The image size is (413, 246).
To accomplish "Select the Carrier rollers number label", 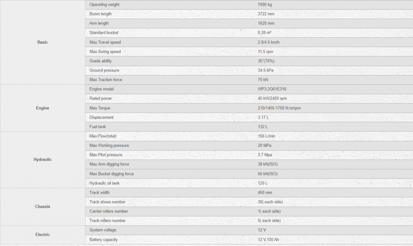I will click(108, 211).
